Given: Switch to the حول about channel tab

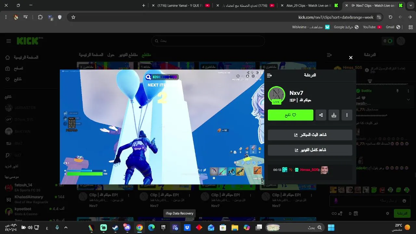Looking at the screenshot, I should (111, 55).
